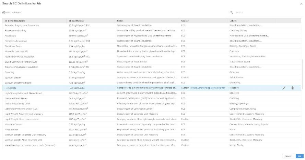Select the Glued-Laminated Timber (GLT) row

point(21,62)
